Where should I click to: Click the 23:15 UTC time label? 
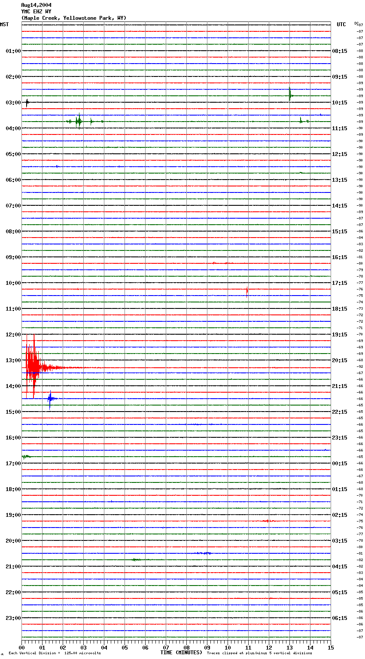340,438
